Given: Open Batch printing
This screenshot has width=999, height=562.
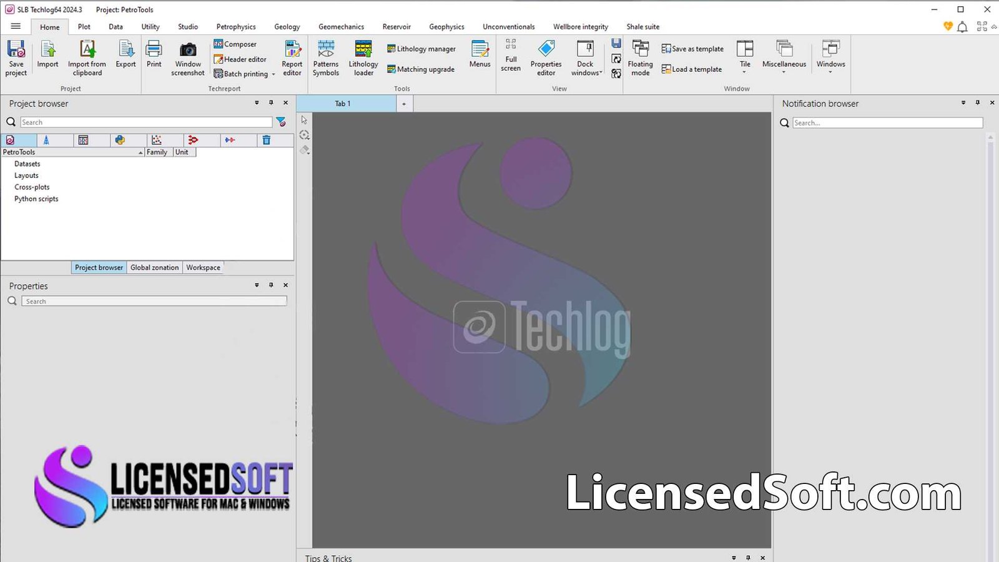Looking at the screenshot, I should click(x=241, y=74).
